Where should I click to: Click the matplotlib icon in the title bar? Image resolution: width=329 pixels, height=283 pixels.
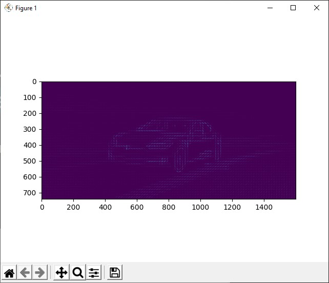pyautogui.click(x=8, y=8)
